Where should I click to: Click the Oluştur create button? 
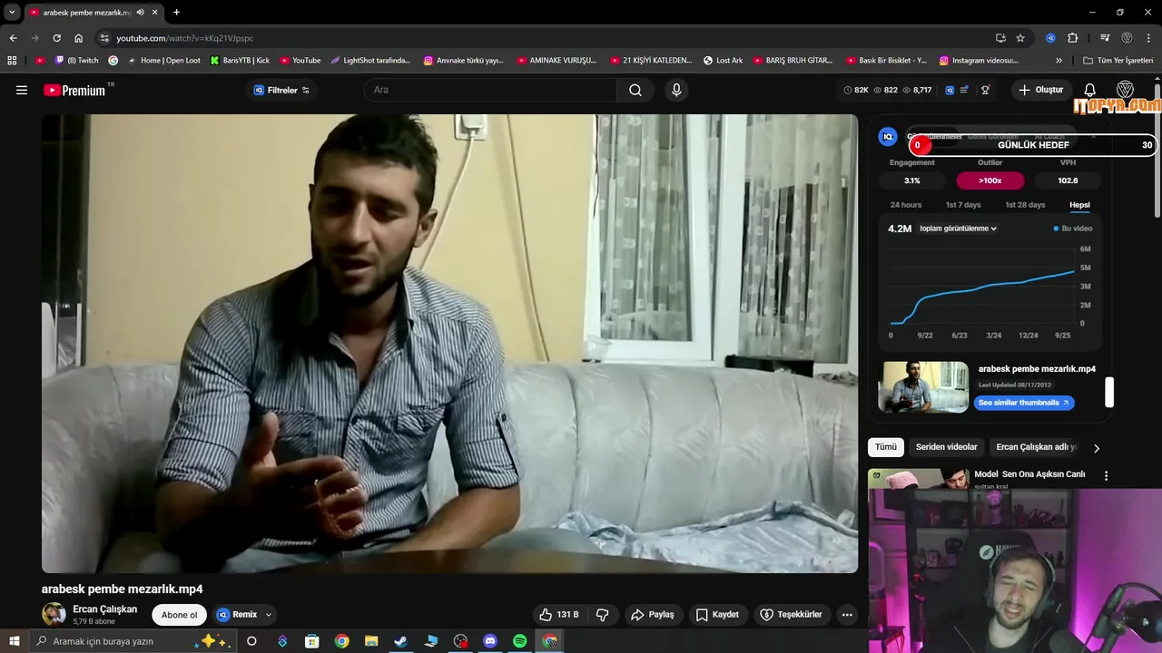click(1040, 90)
